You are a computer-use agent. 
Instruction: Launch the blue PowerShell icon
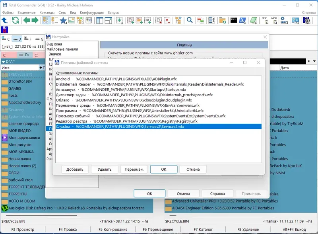coord(242,20)
